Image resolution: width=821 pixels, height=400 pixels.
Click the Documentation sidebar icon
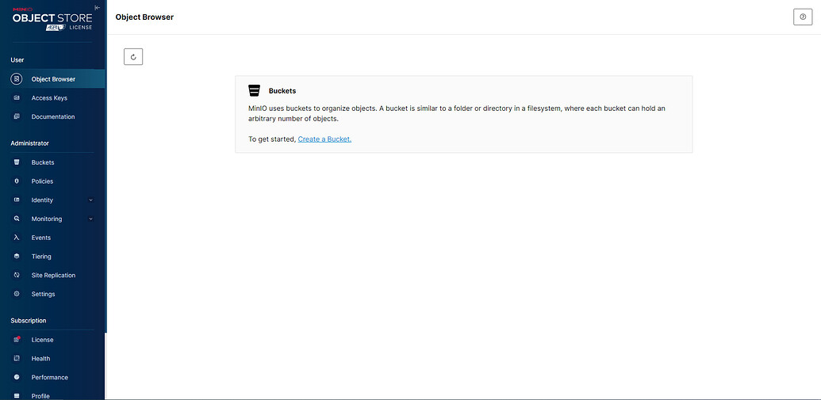click(17, 116)
